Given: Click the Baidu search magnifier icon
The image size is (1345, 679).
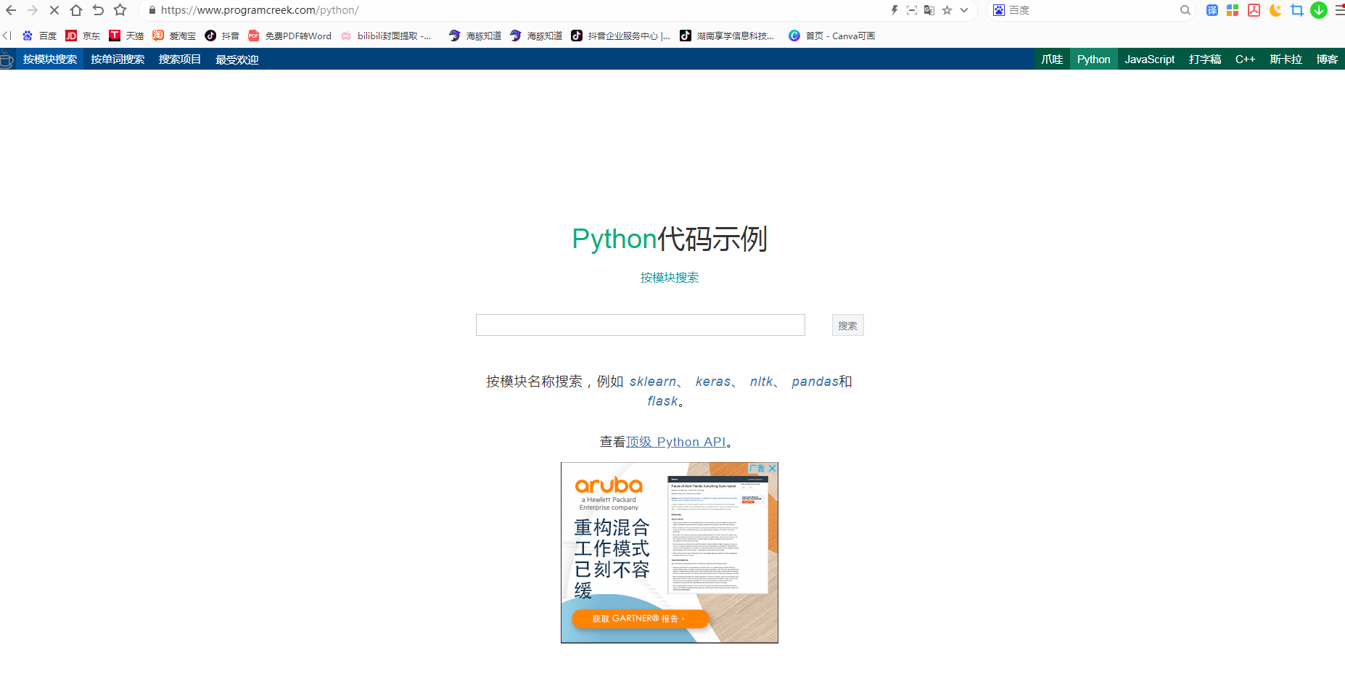Looking at the screenshot, I should (x=1185, y=10).
